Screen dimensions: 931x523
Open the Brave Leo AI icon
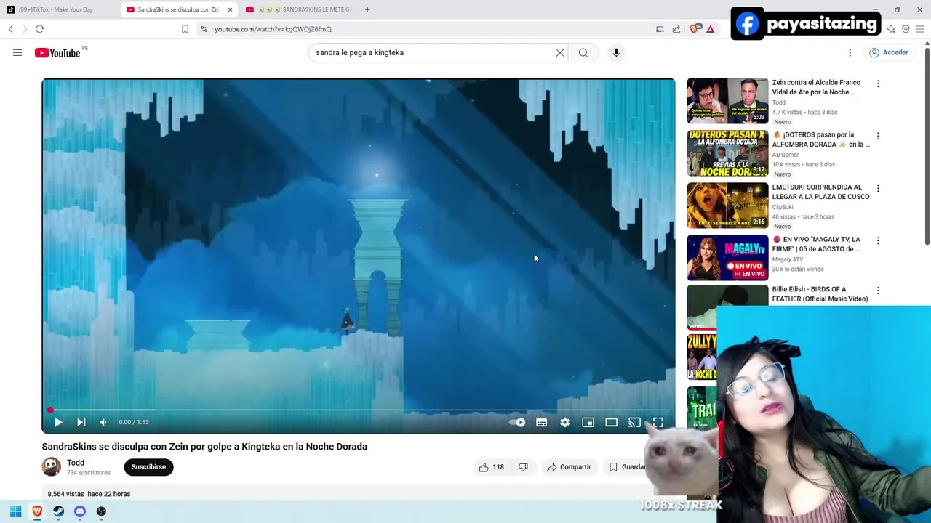click(891, 29)
